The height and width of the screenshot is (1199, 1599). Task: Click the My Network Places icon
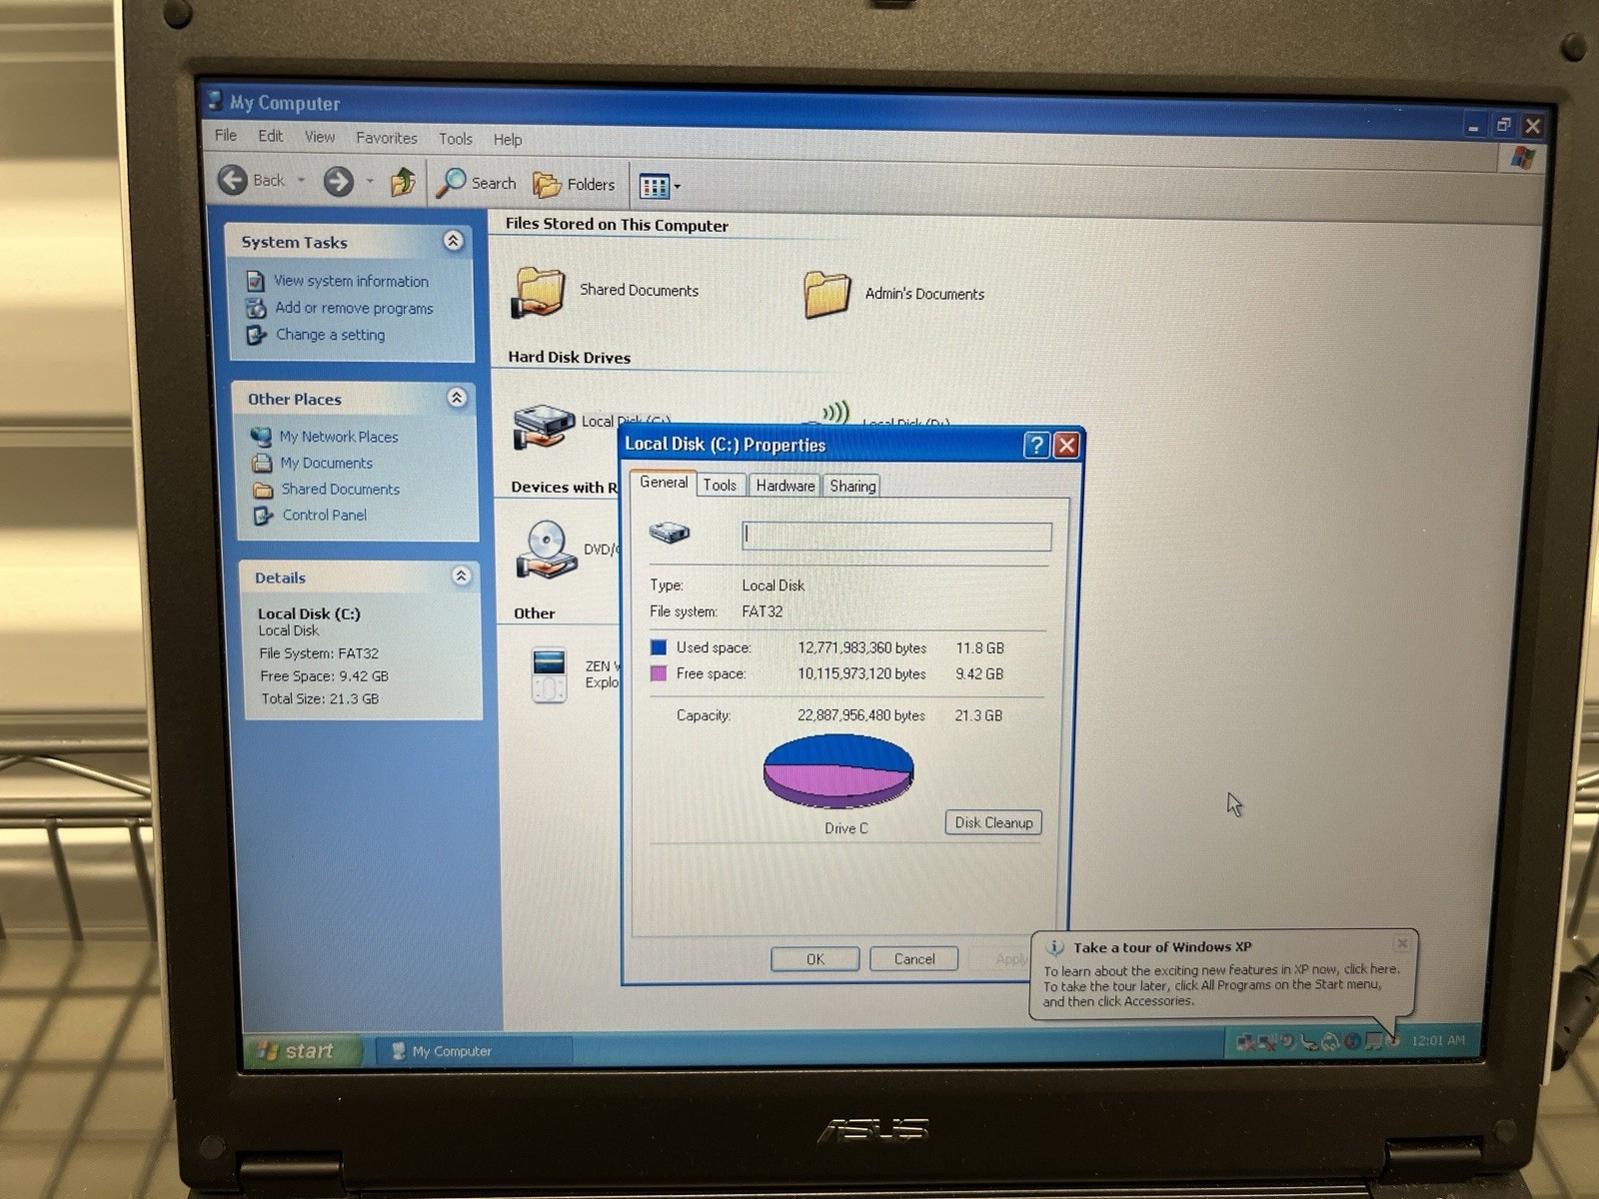pyautogui.click(x=262, y=437)
